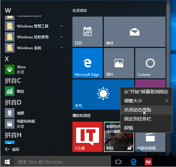The height and width of the screenshot is (167, 176).
Task: Jump via the W letter header
Action: 8,11
